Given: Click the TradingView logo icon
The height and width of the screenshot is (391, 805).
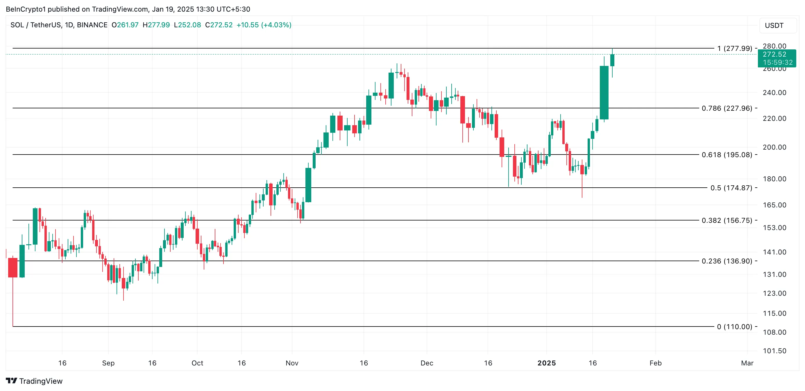Looking at the screenshot, I should pyautogui.click(x=12, y=381).
